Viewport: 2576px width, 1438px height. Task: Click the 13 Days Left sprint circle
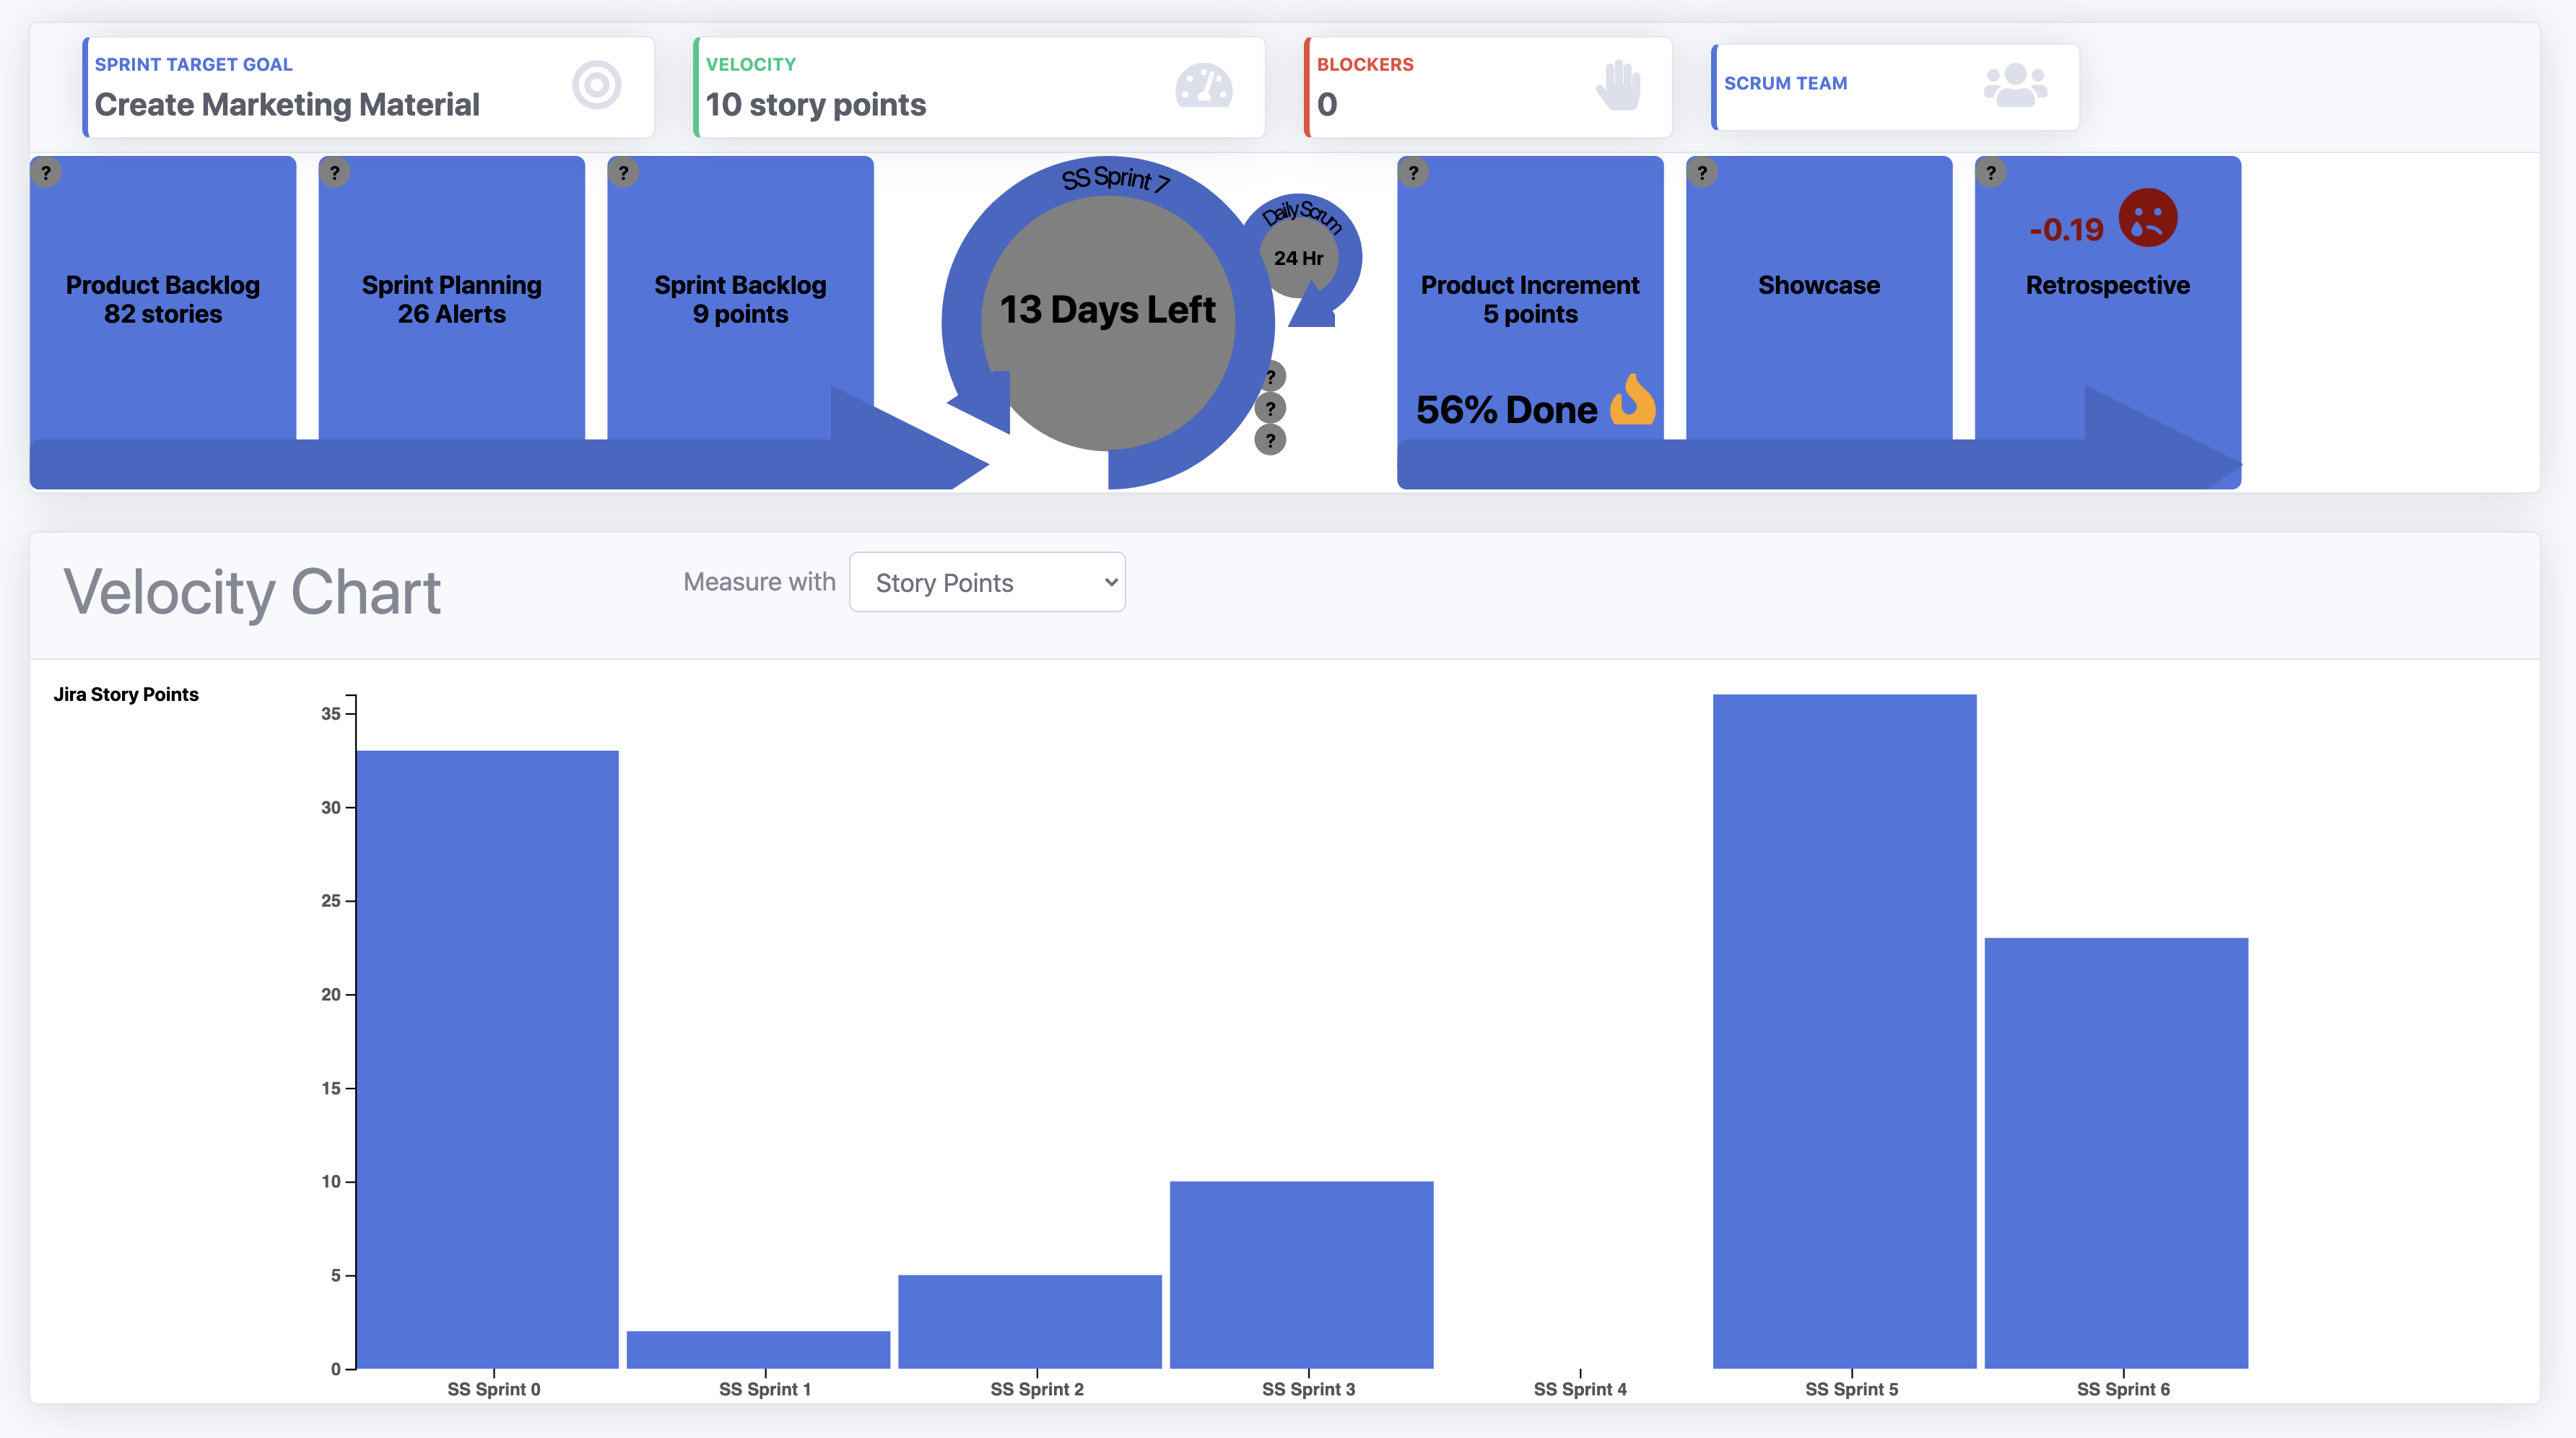coord(1108,322)
